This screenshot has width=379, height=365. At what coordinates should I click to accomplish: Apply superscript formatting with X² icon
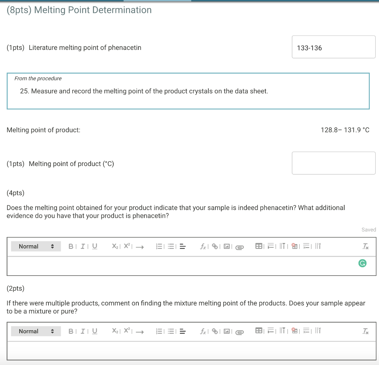pyautogui.click(x=127, y=246)
